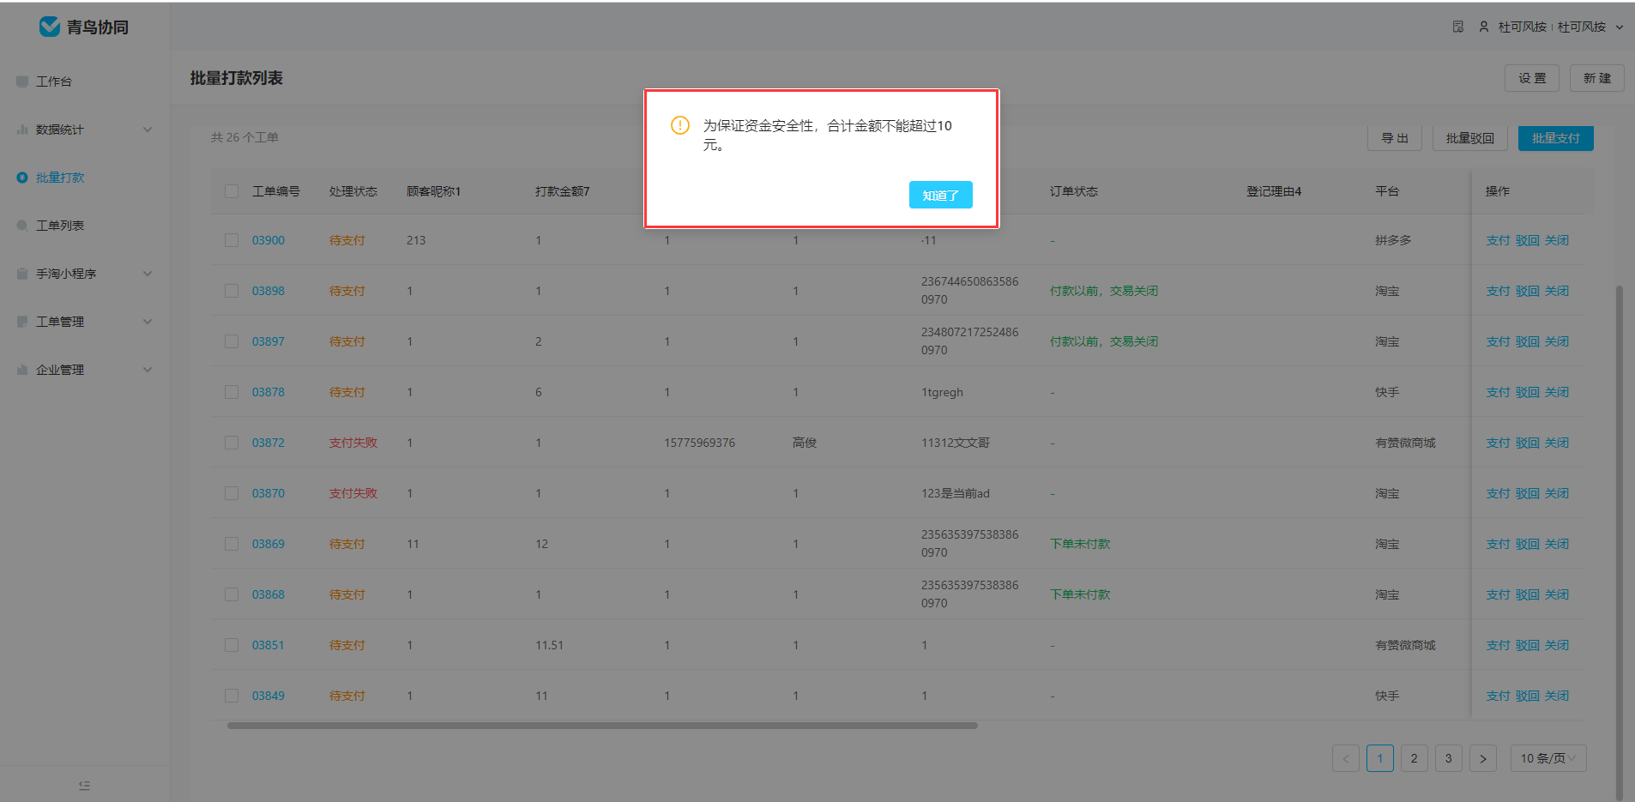Click the 工作台 sidebar icon
This screenshot has height=802, width=1635.
coord(22,81)
